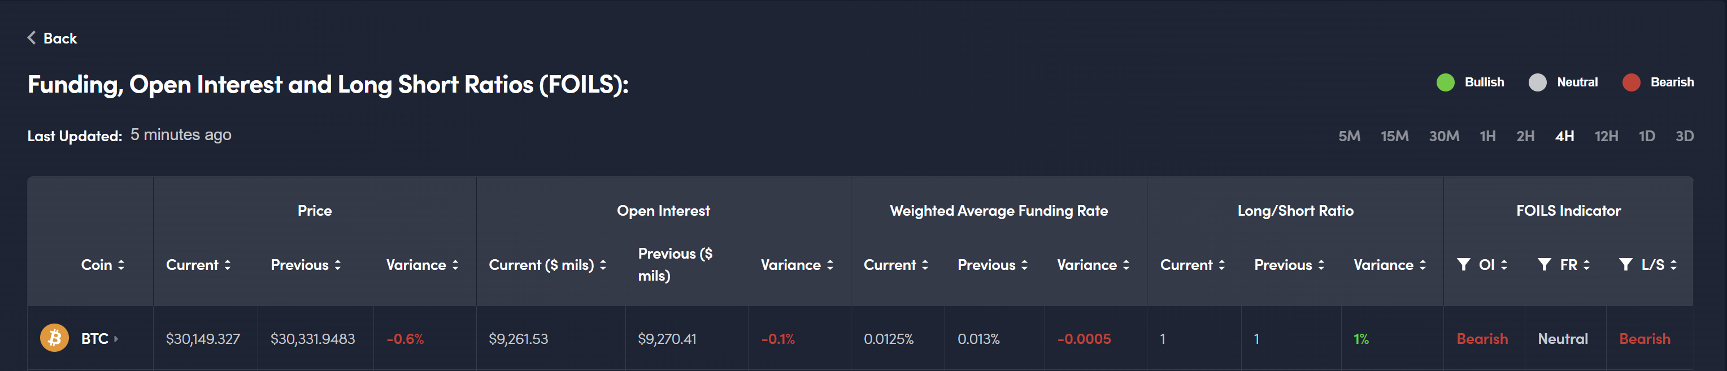
Task: Sort Open Interest Current ($ mils)
Action: point(603,265)
